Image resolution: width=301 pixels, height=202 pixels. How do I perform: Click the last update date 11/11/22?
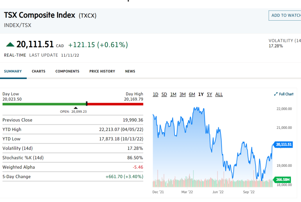(x=70, y=55)
